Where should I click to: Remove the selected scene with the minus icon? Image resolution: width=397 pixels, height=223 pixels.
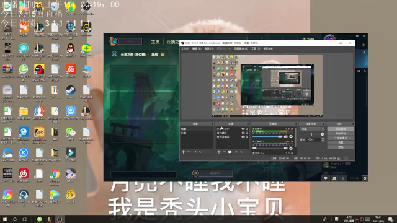point(189,152)
